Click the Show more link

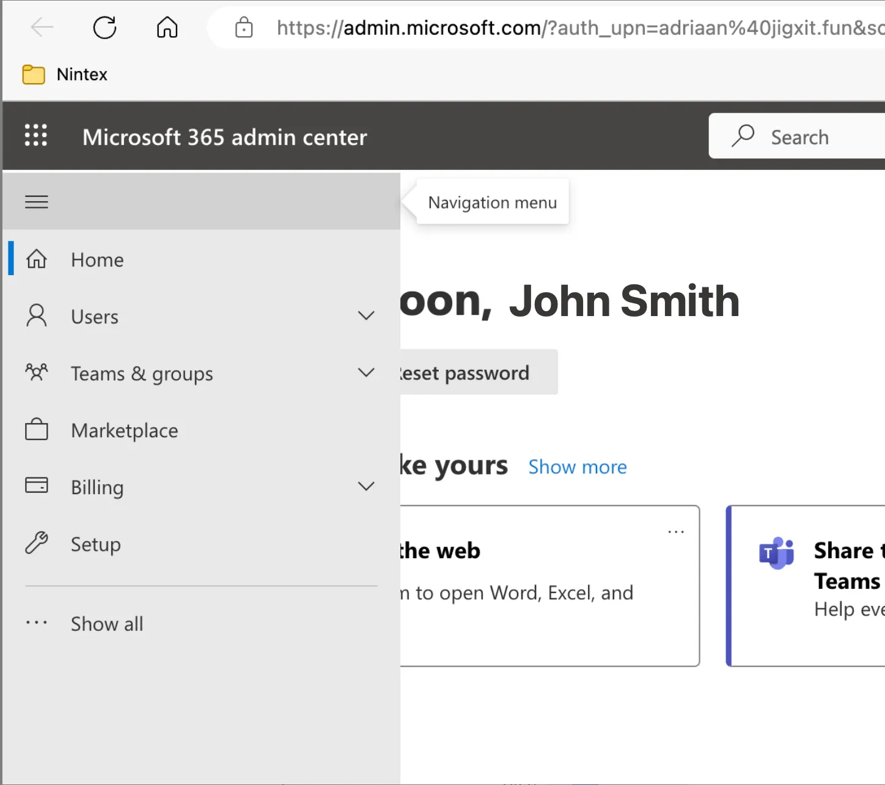tap(578, 467)
